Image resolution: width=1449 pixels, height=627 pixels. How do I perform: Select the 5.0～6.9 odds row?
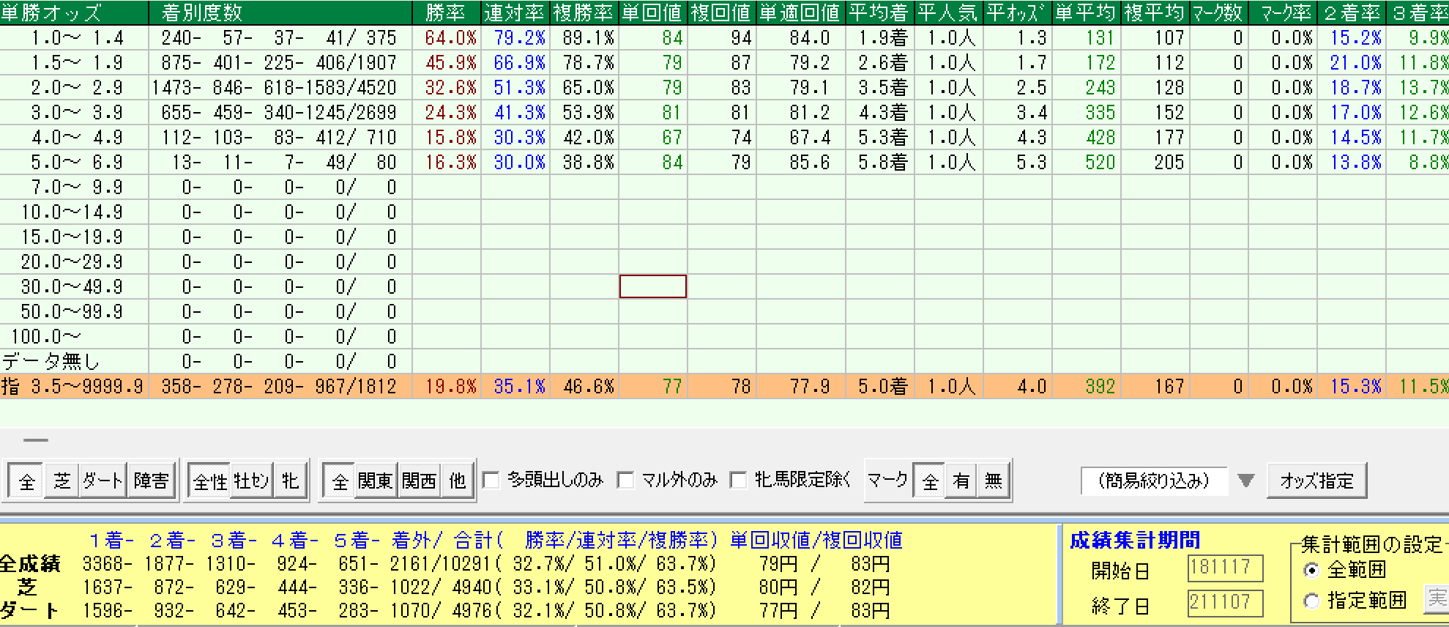click(x=724, y=162)
